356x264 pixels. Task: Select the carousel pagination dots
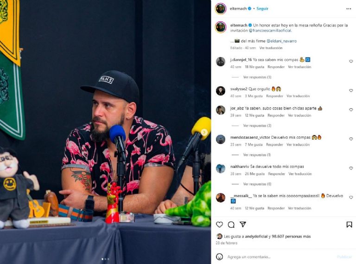105,259
